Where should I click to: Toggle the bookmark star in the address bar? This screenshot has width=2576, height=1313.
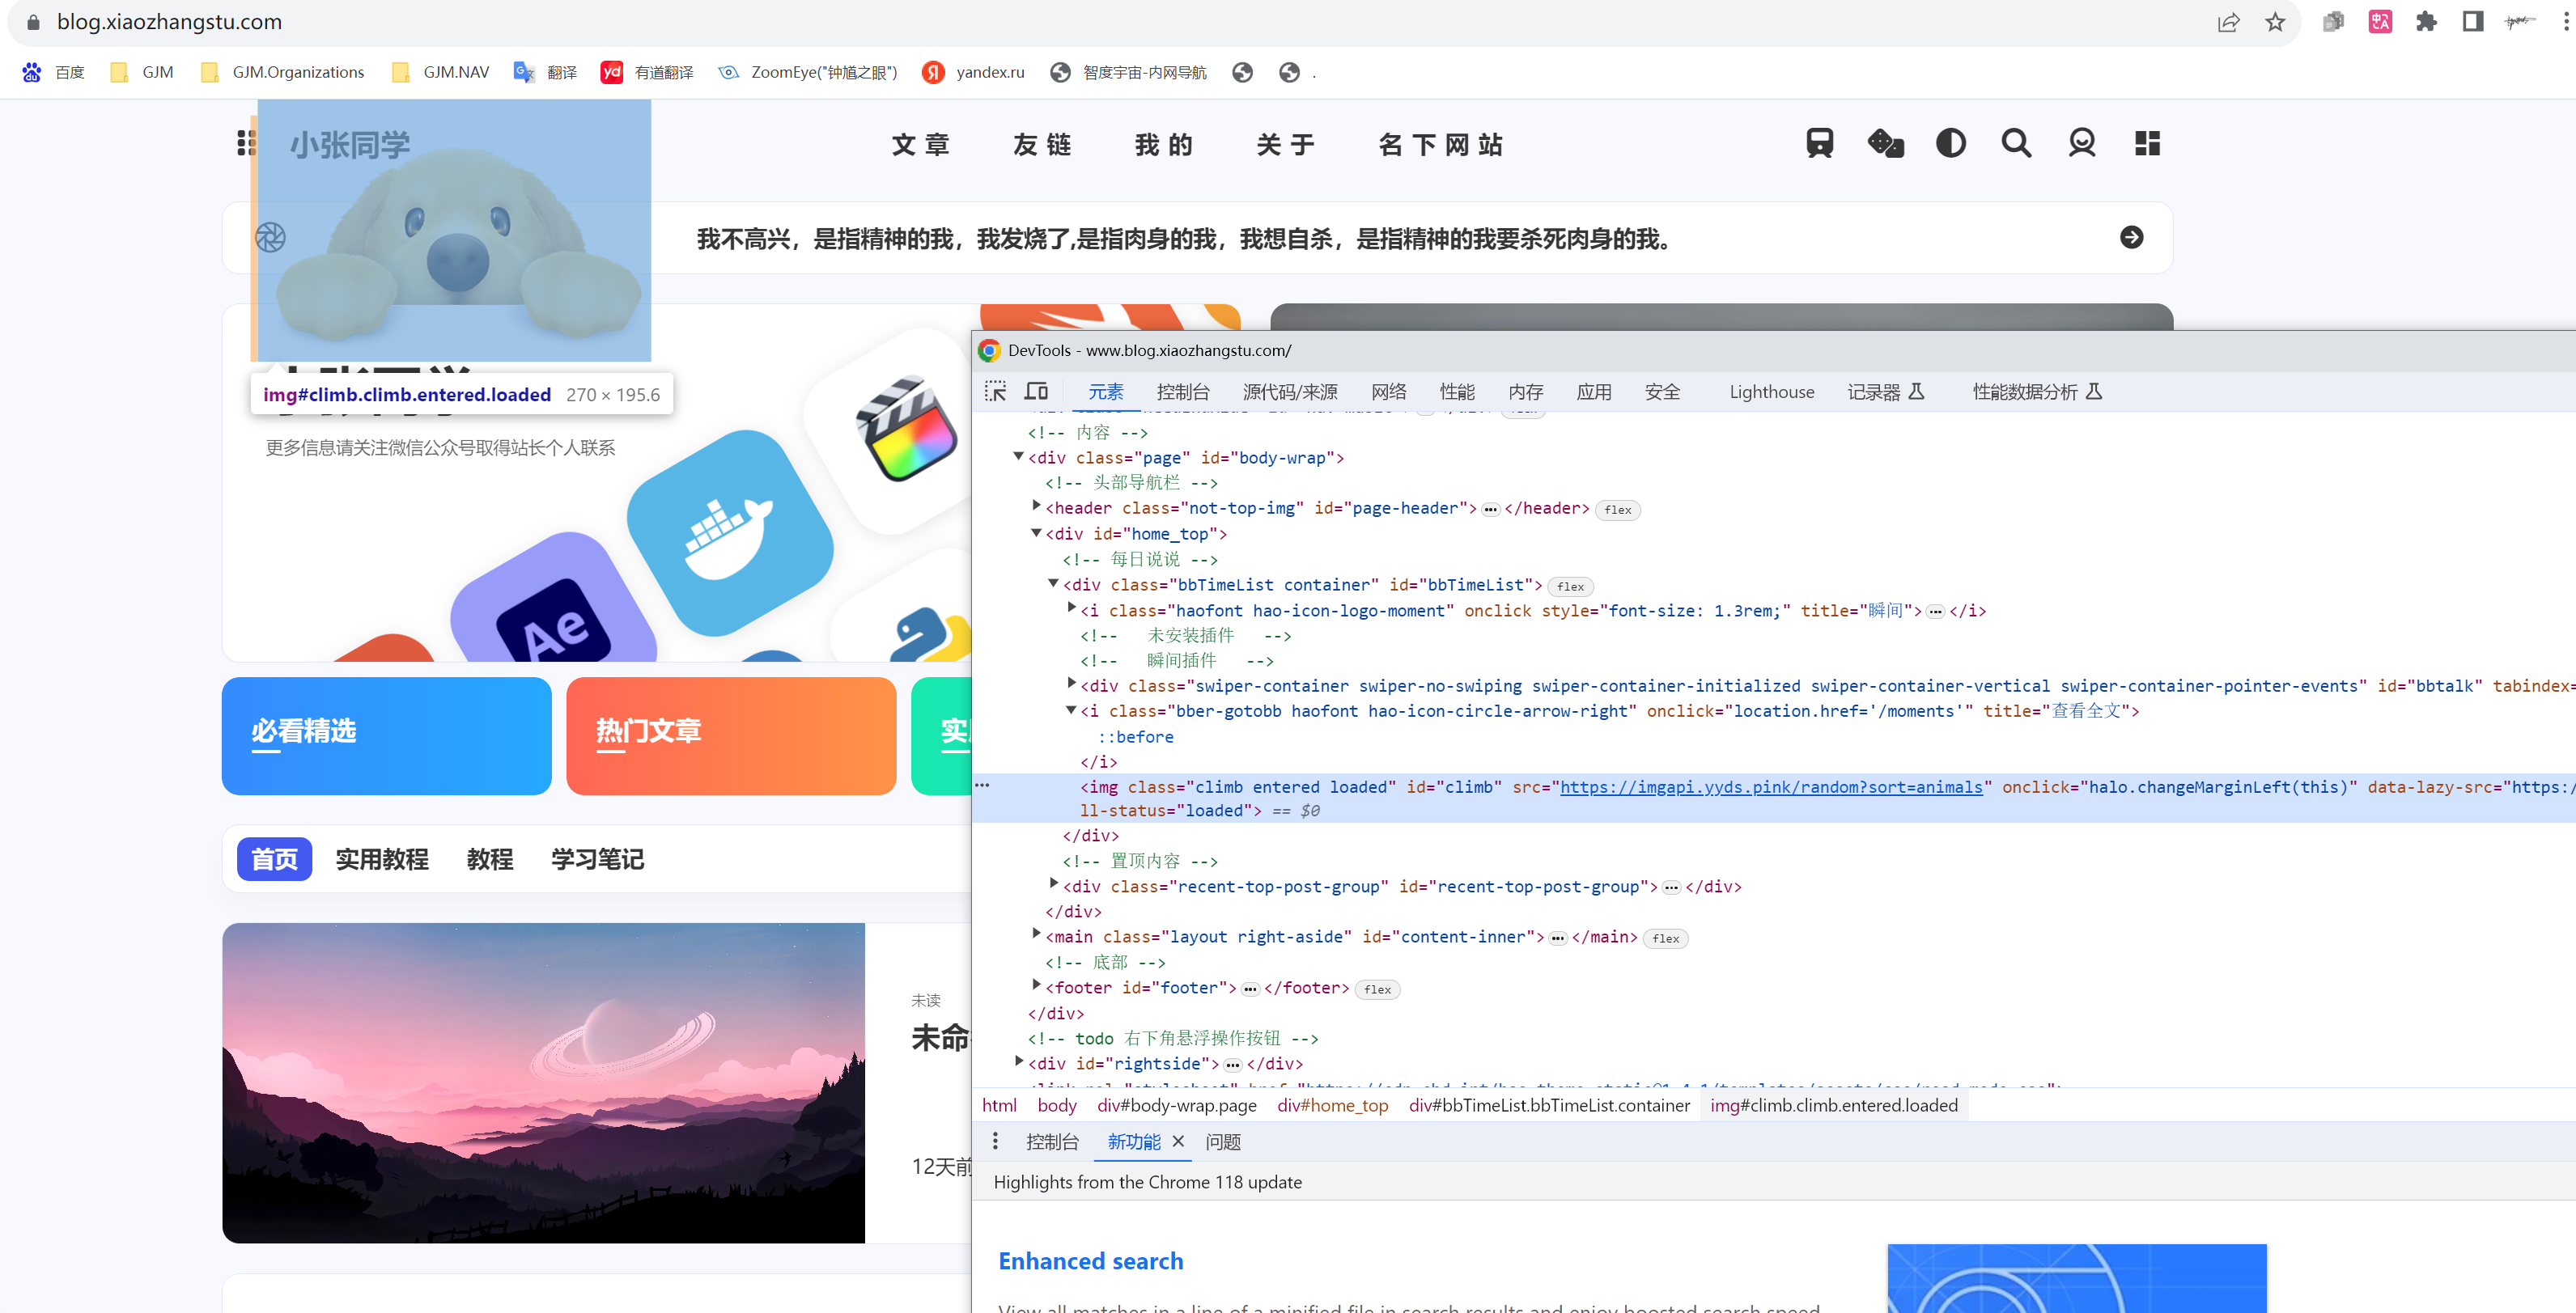[x=2274, y=21]
